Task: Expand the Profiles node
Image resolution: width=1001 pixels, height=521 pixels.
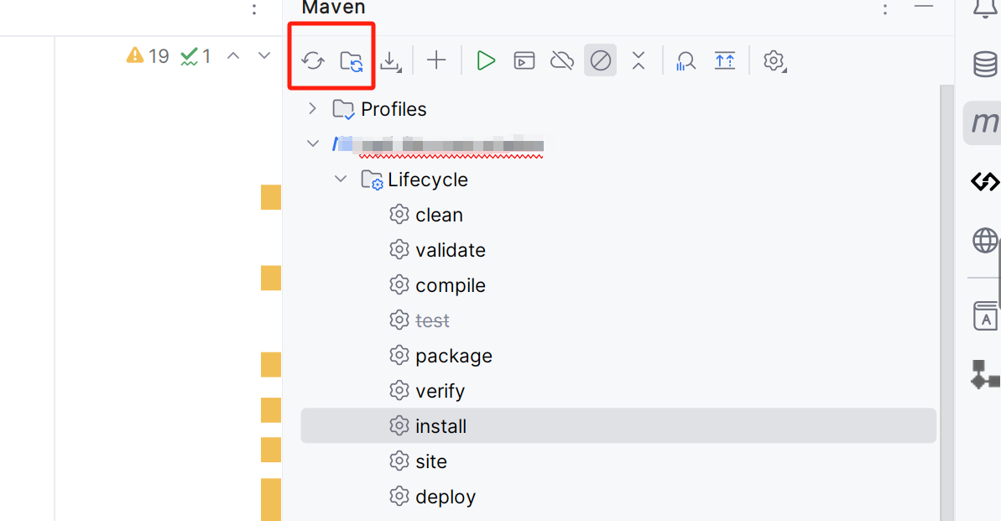Action: click(312, 108)
